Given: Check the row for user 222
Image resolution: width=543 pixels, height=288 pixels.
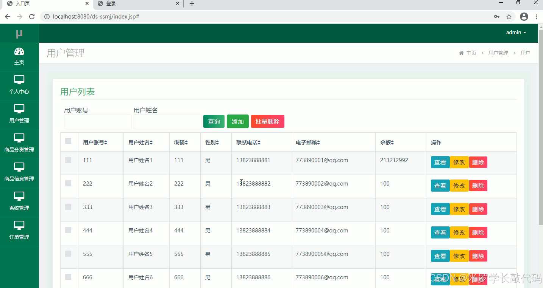Looking at the screenshot, I should point(68,183).
